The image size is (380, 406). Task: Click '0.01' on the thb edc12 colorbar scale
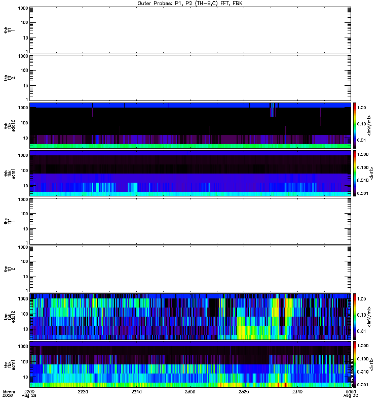(x=361, y=140)
